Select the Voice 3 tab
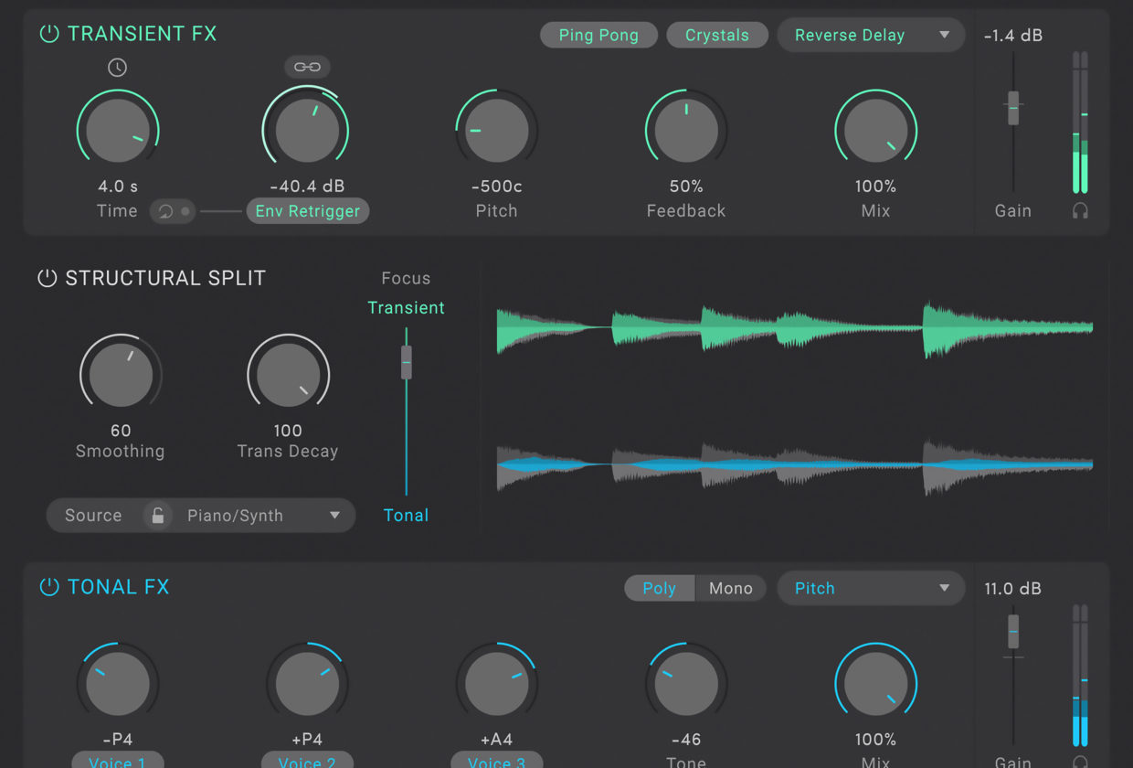 [x=496, y=761]
